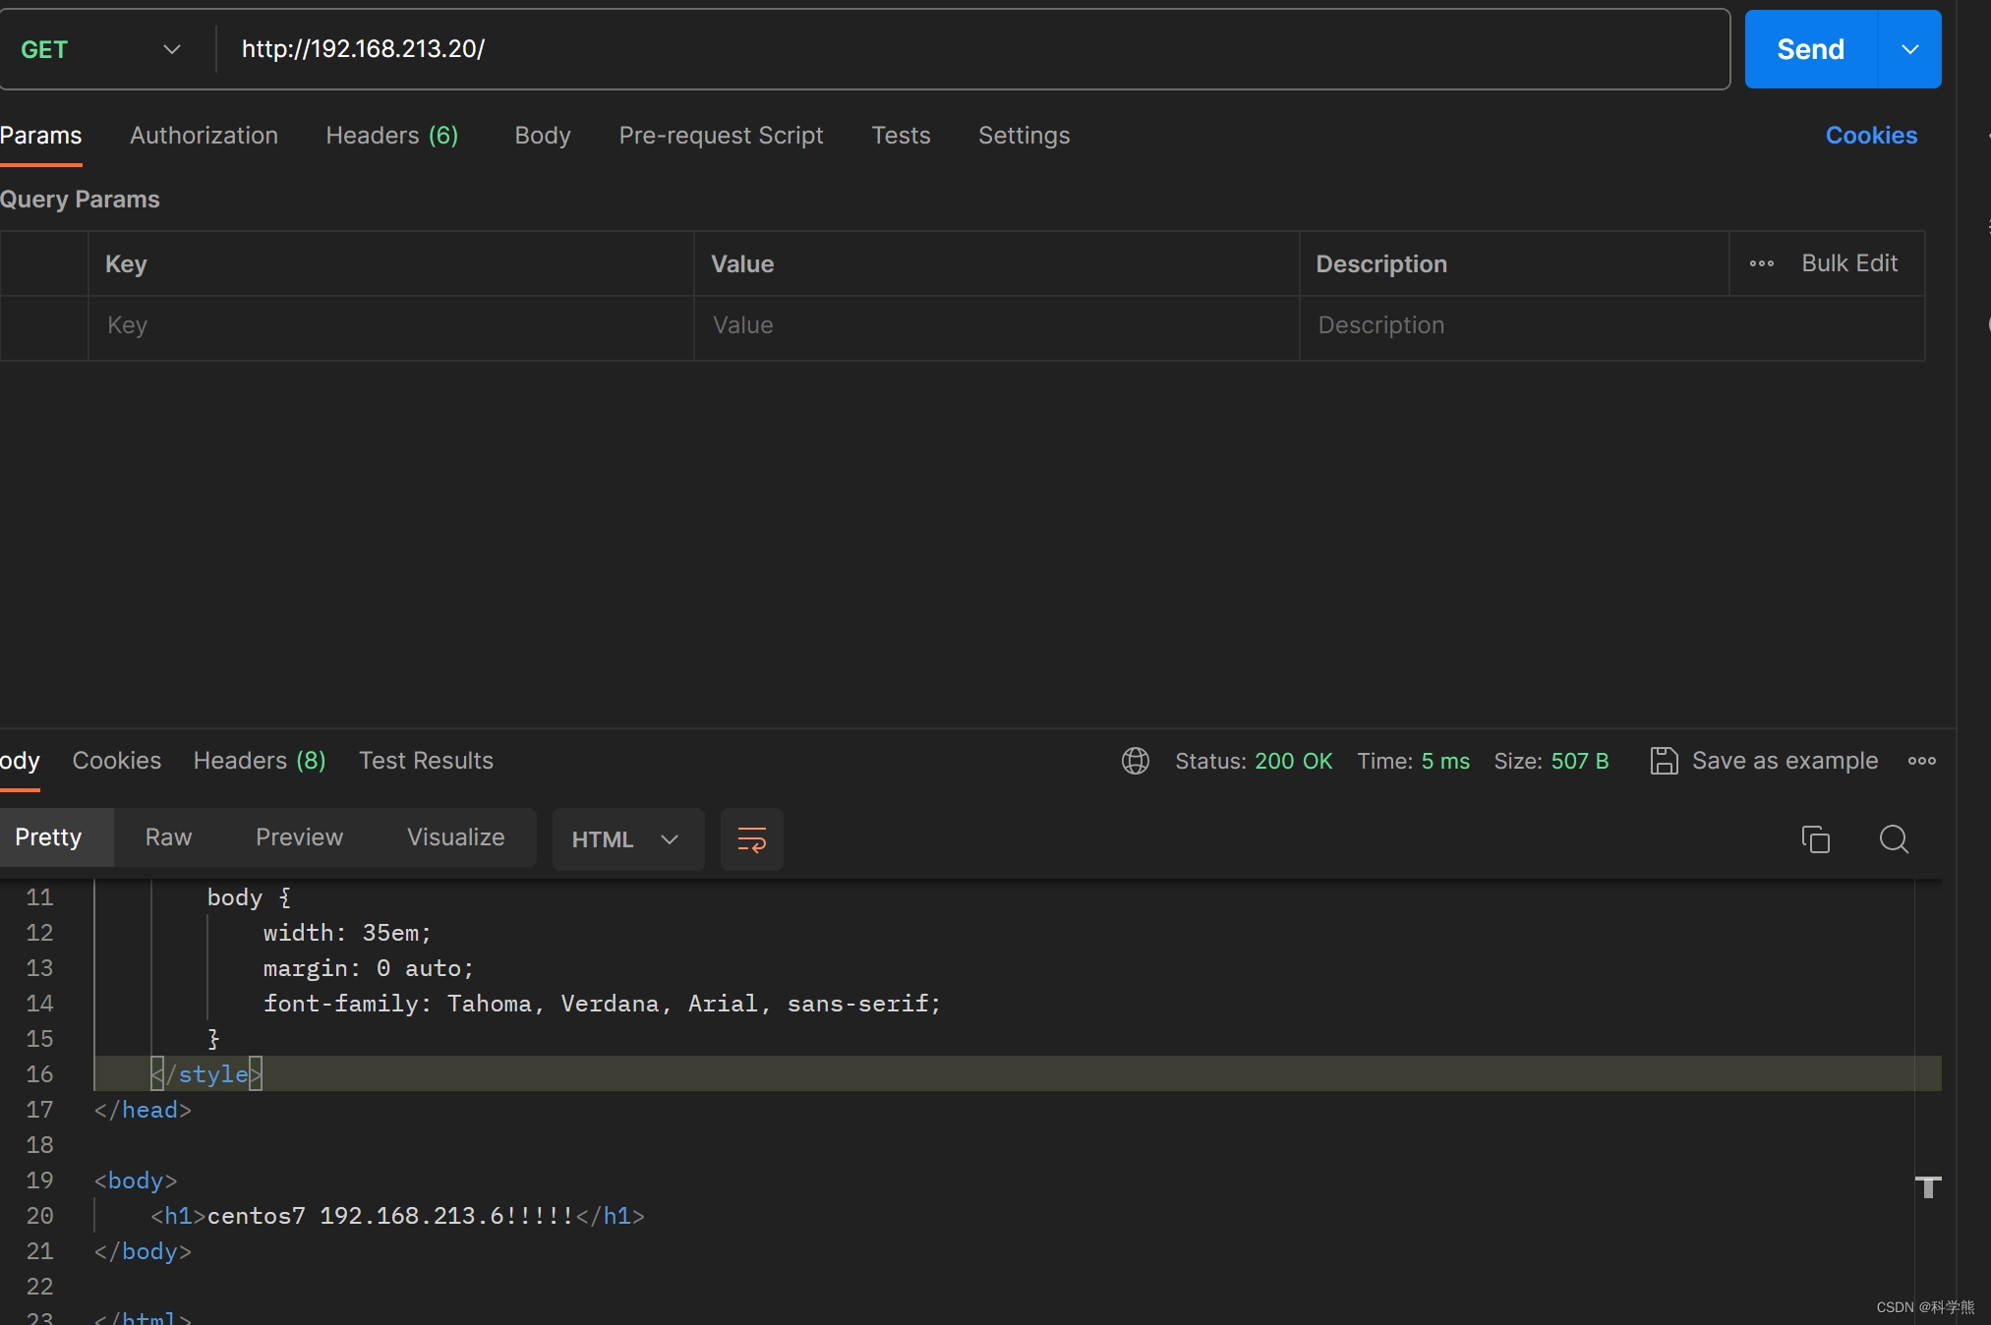This screenshot has height=1325, width=1991.
Task: Click the copy response icon
Action: point(1815,837)
